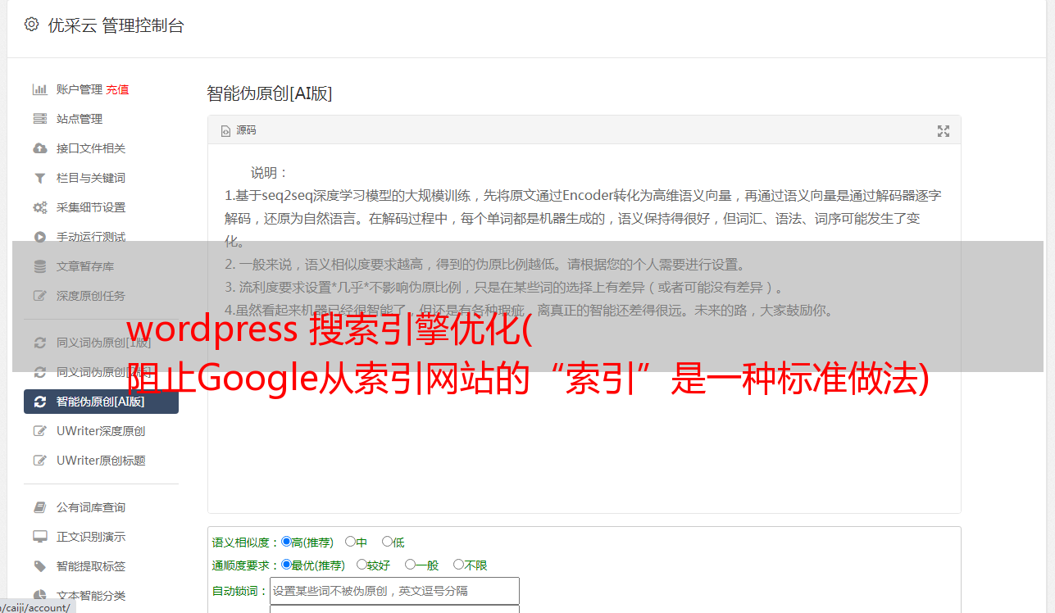The image size is (1055, 613).
Task: Select 语义相似度 高(推荐) option
Action: (x=286, y=542)
